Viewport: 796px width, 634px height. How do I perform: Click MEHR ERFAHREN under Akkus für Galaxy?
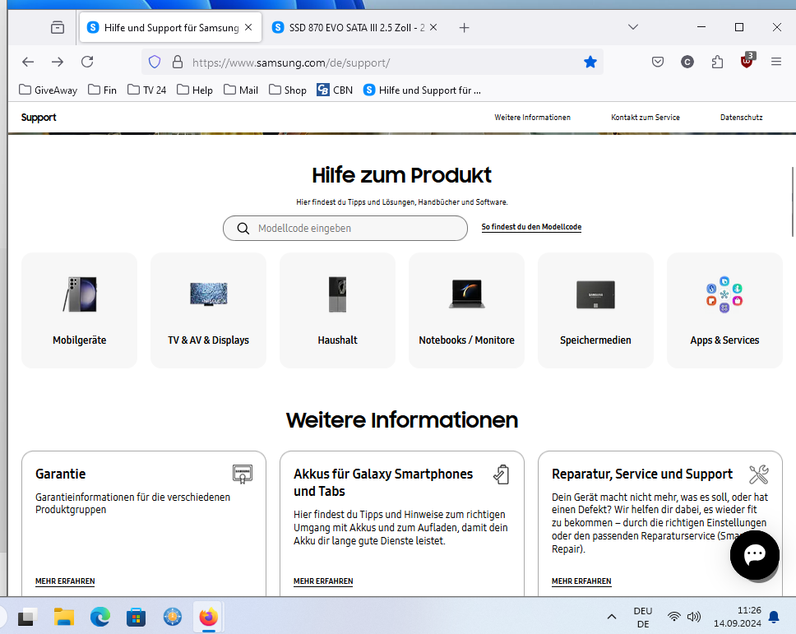(x=323, y=581)
